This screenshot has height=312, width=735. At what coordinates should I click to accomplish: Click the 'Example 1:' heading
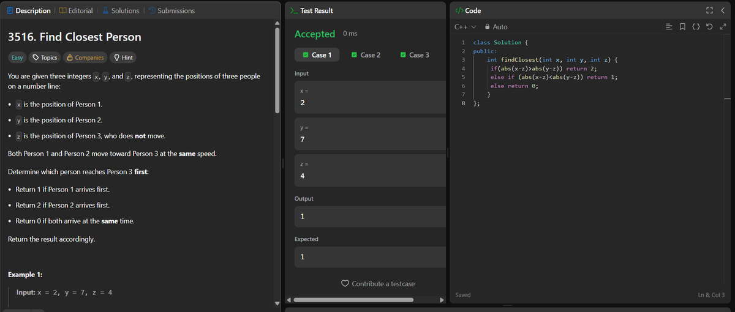[25, 275]
